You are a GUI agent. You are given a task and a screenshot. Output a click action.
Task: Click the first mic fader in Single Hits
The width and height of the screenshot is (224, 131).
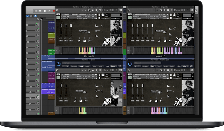pyautogui.click(x=133, y=31)
